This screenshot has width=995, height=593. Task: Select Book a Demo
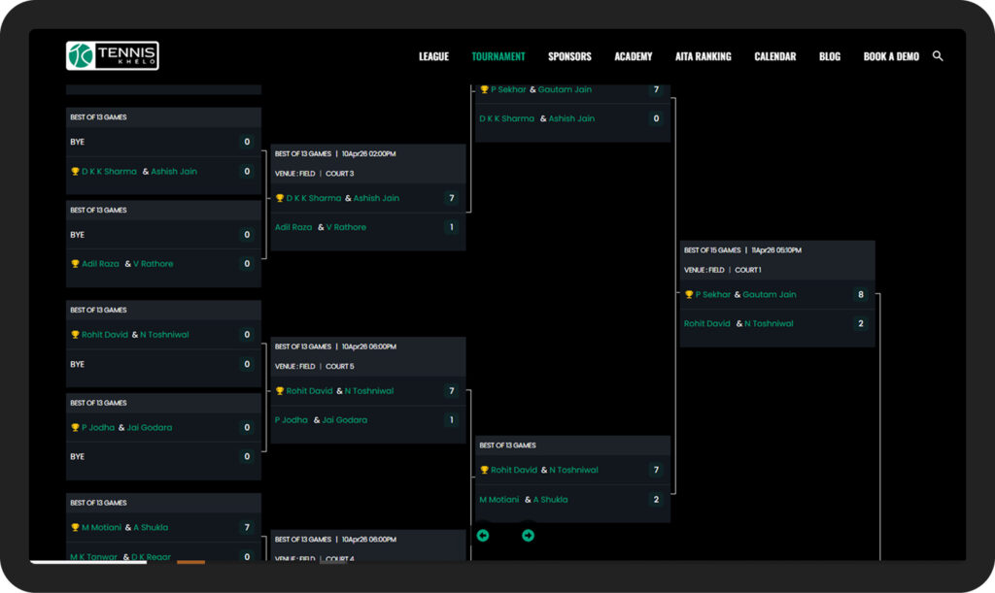(891, 56)
